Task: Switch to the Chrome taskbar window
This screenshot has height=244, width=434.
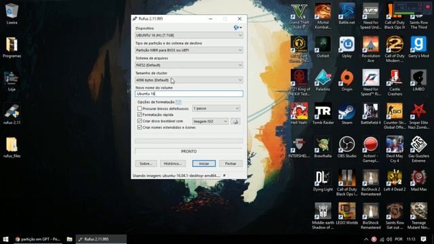Action: pos(38,239)
